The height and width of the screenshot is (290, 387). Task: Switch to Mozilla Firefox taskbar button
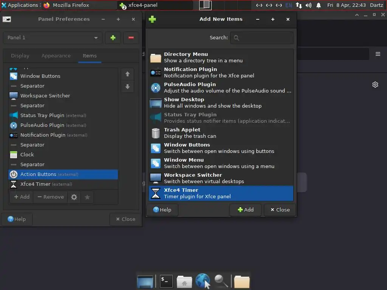click(x=79, y=5)
